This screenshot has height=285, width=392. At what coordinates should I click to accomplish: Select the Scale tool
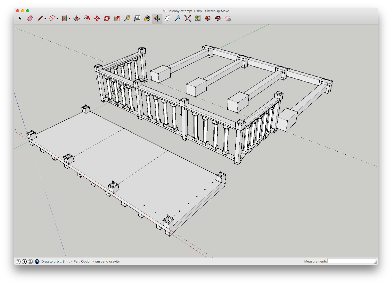[x=117, y=19]
